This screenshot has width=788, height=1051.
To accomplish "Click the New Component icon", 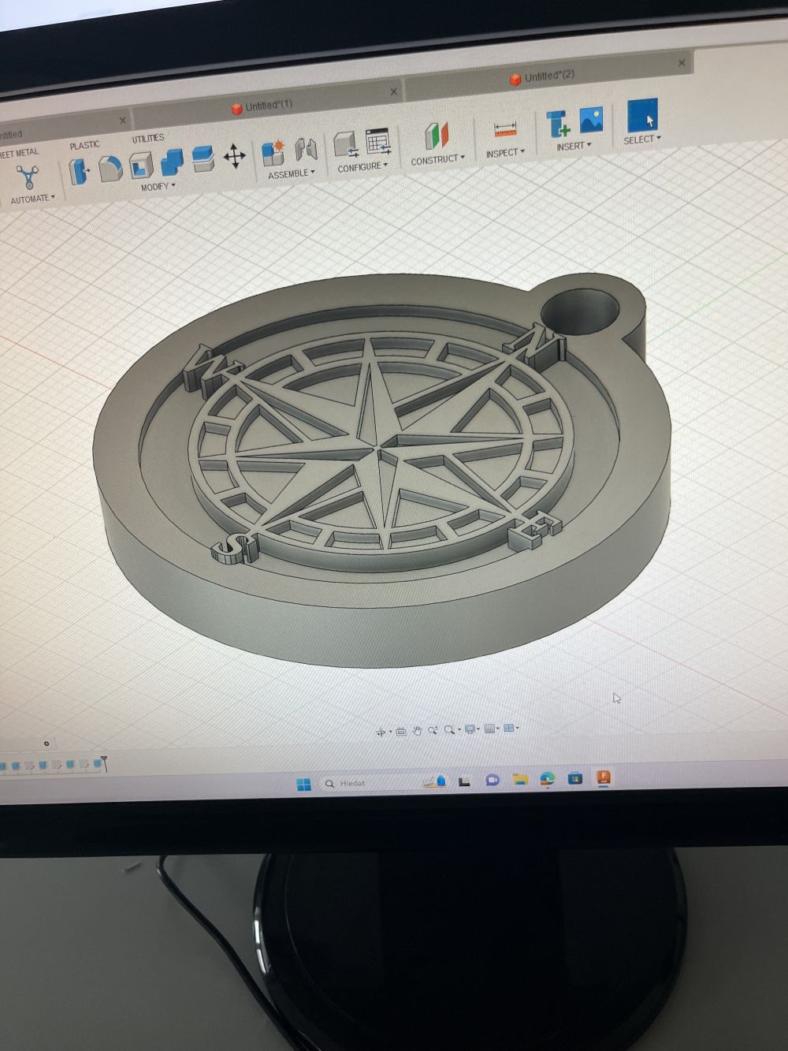I will [x=273, y=151].
